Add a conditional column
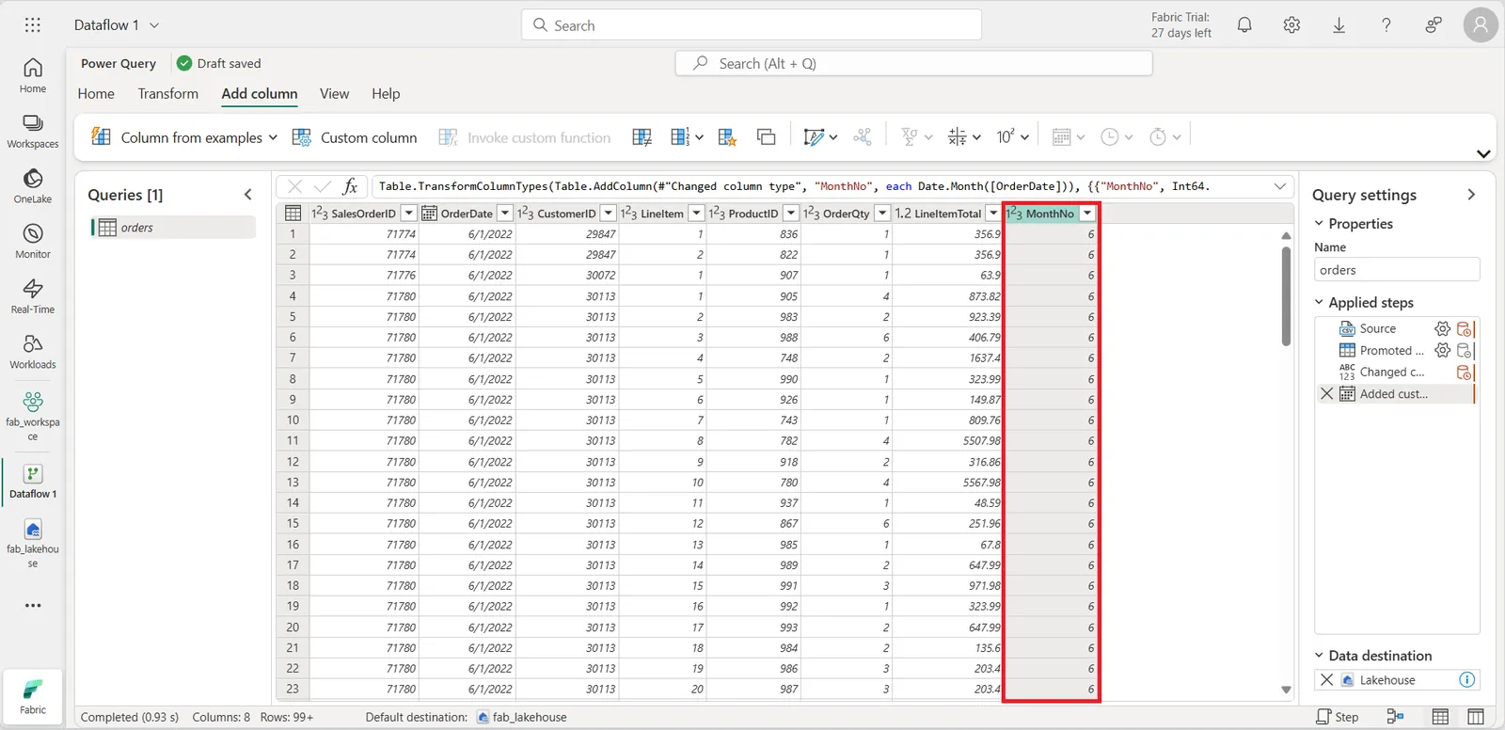This screenshot has width=1505, height=730. (x=642, y=137)
